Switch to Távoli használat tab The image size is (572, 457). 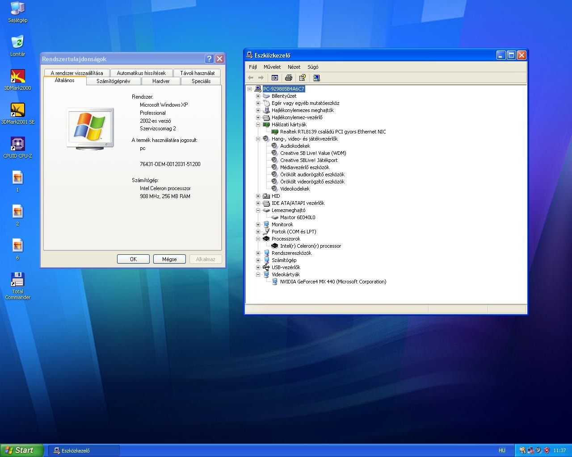tap(198, 73)
